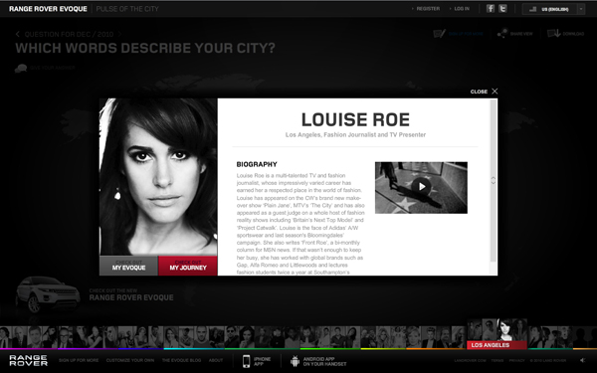Click the Biography heading
The image size is (597, 373).
click(x=257, y=164)
